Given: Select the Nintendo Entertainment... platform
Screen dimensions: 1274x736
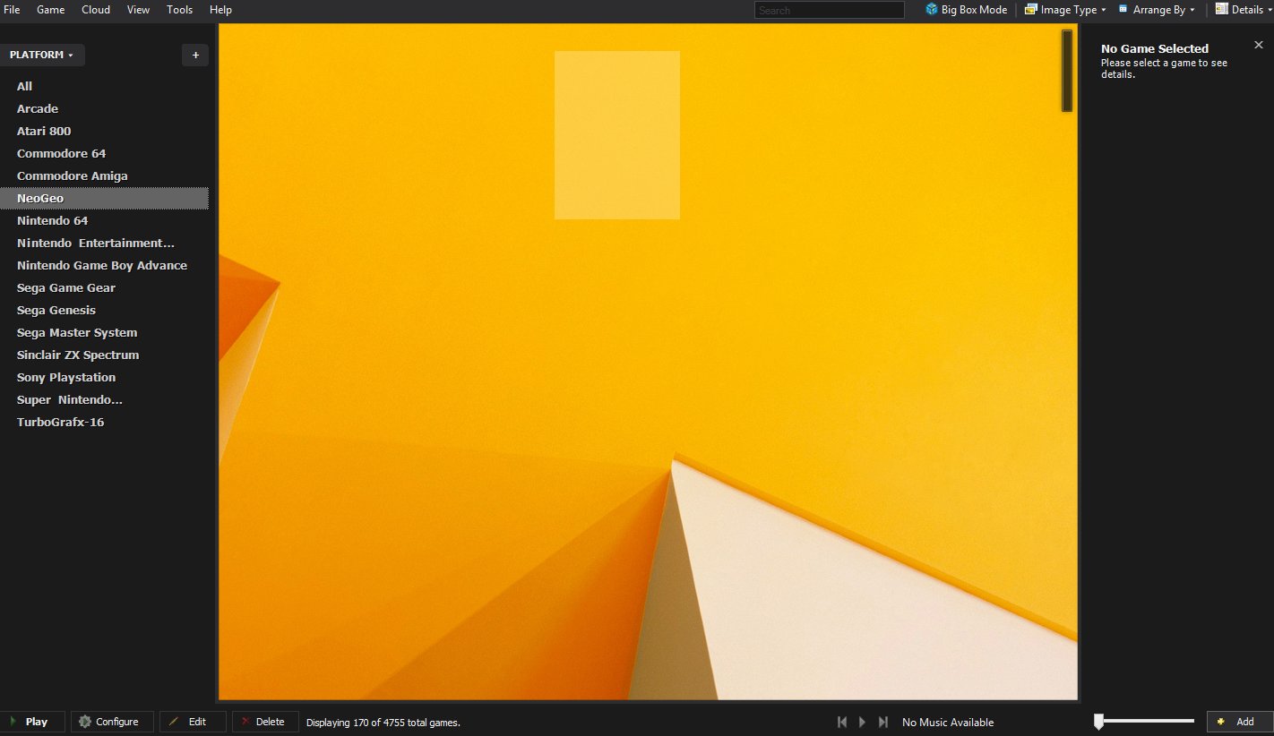Looking at the screenshot, I should pos(104,243).
